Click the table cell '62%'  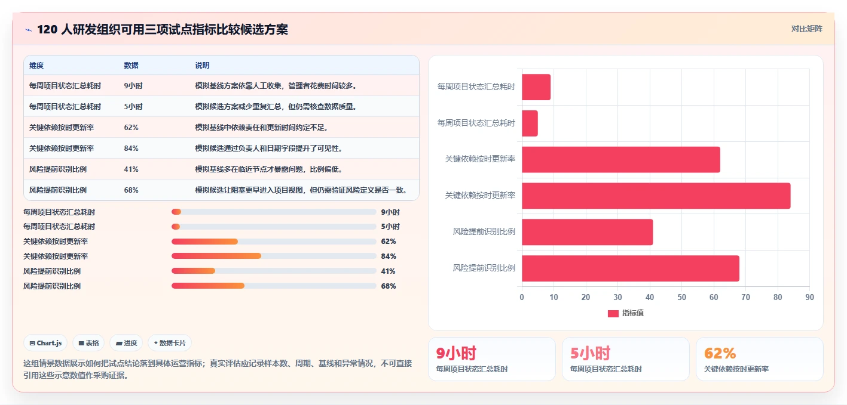pos(131,128)
